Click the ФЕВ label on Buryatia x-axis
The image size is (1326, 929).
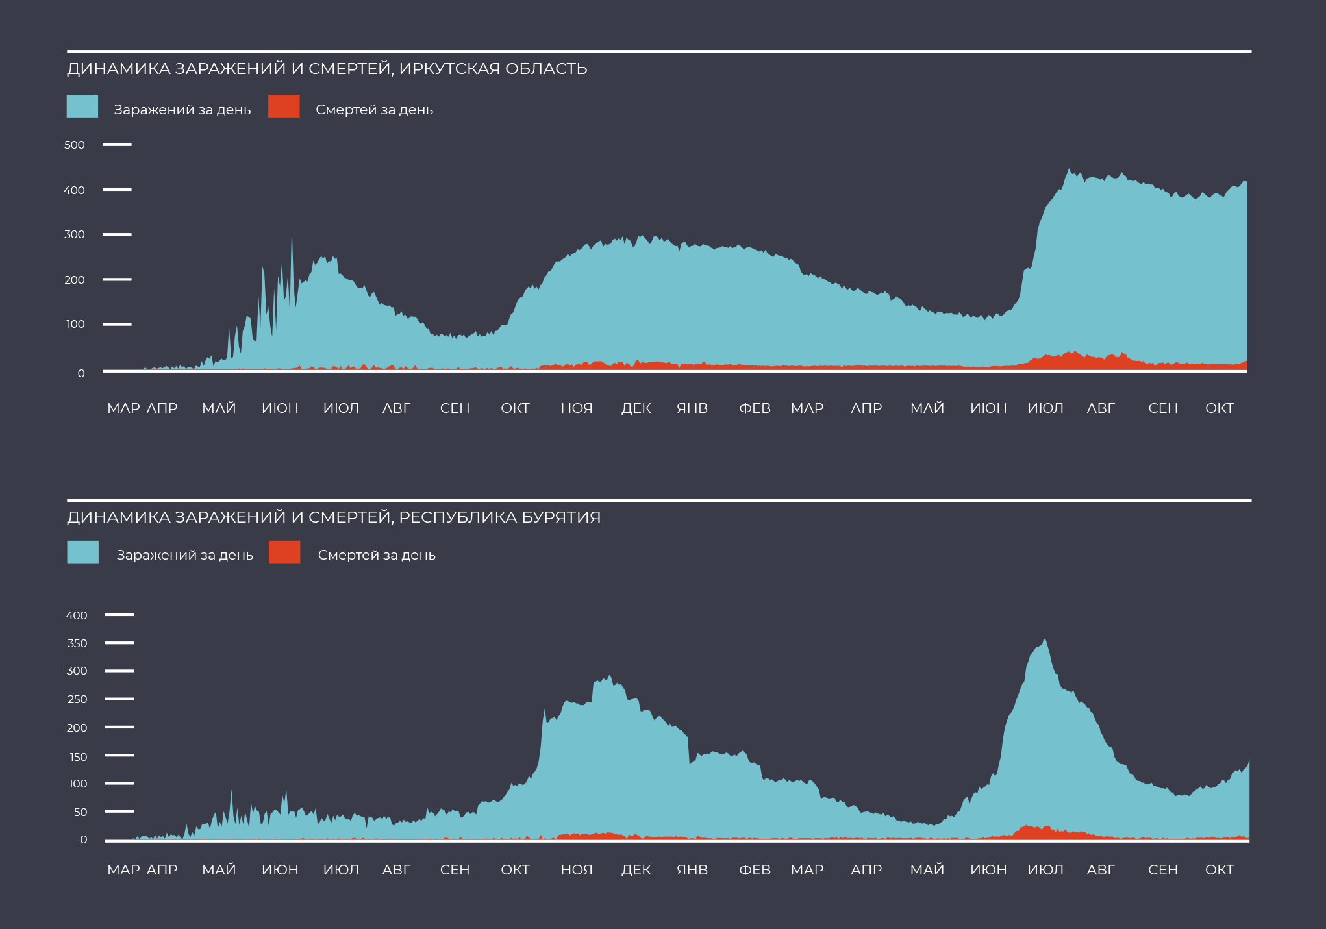click(755, 870)
